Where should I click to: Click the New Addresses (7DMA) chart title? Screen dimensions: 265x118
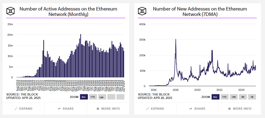click(x=200, y=12)
